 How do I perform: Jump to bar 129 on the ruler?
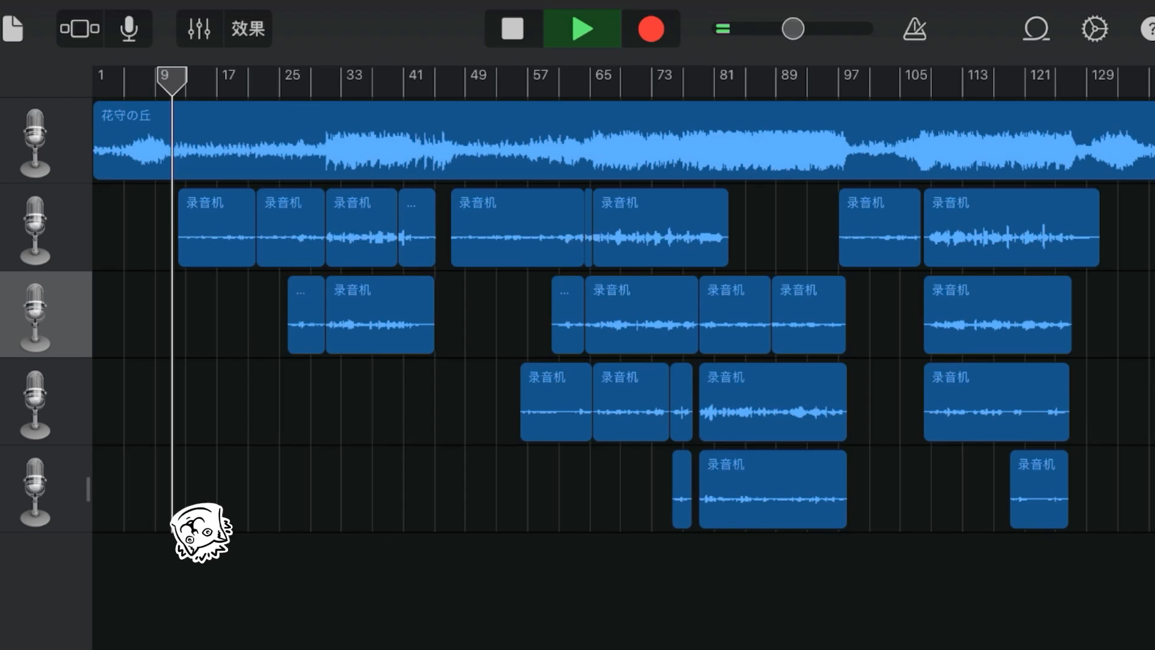click(1102, 75)
